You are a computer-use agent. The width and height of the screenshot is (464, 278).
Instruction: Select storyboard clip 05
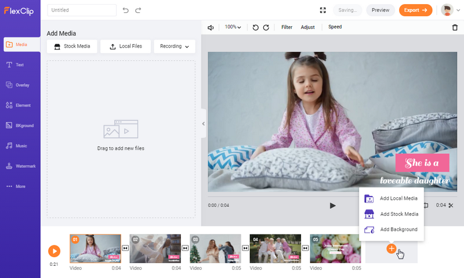pos(335,248)
